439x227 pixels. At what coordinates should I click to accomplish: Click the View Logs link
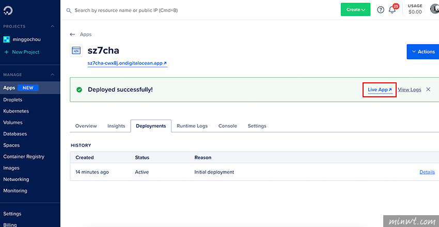tap(410, 90)
